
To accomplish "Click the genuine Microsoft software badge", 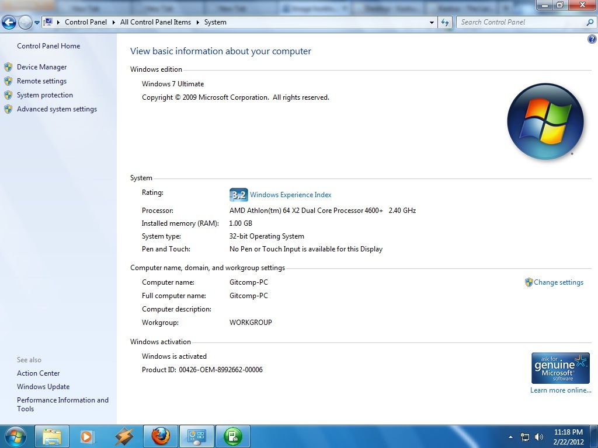I will (560, 368).
